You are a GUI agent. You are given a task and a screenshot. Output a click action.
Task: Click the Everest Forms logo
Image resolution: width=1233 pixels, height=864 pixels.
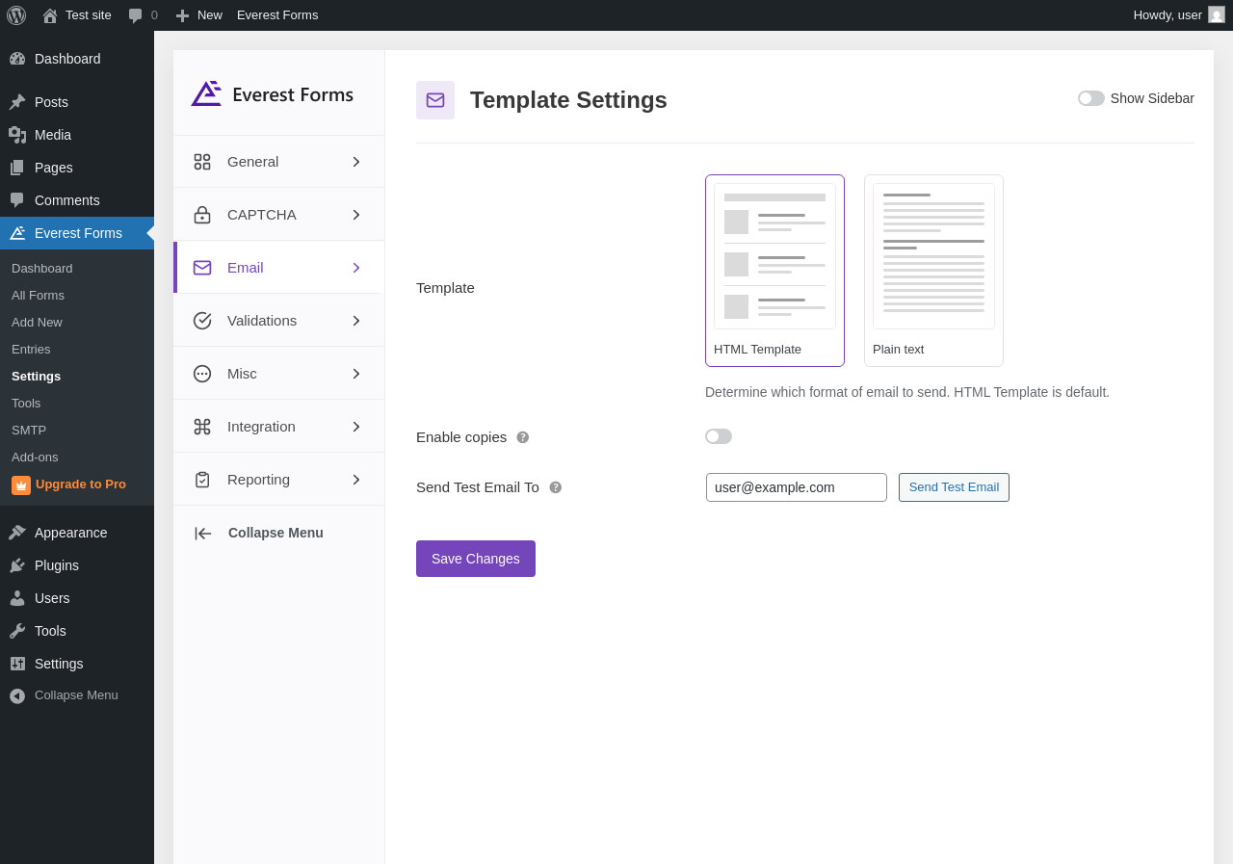[x=273, y=94]
